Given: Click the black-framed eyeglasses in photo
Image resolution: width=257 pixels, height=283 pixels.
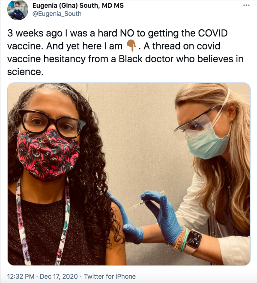Looking at the screenshot, I should tap(52, 123).
